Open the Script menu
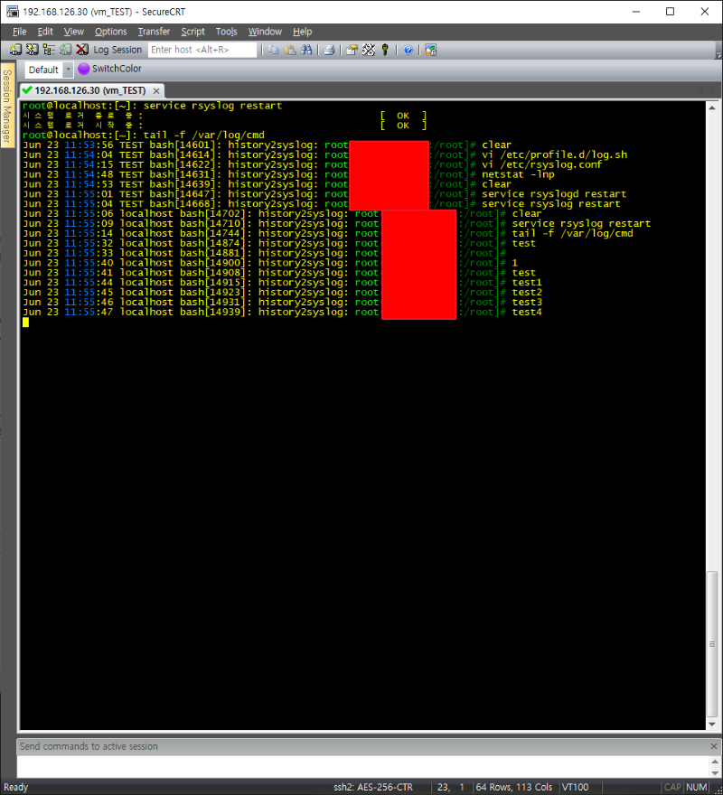723x795 pixels. tap(192, 32)
